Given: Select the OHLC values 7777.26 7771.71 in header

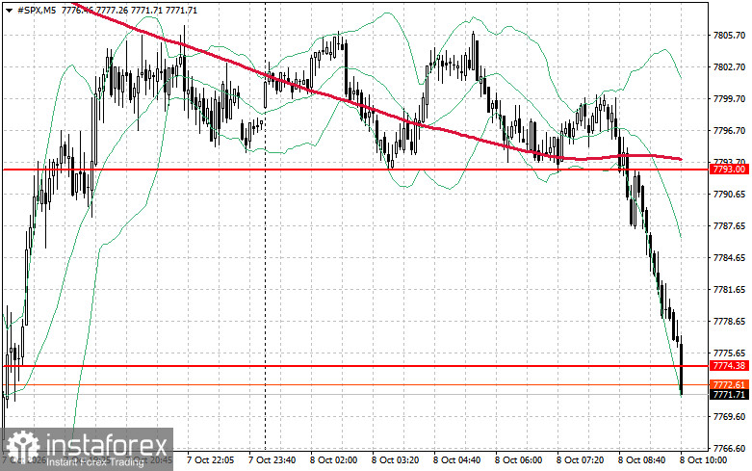Looking at the screenshot, I should click(x=129, y=10).
